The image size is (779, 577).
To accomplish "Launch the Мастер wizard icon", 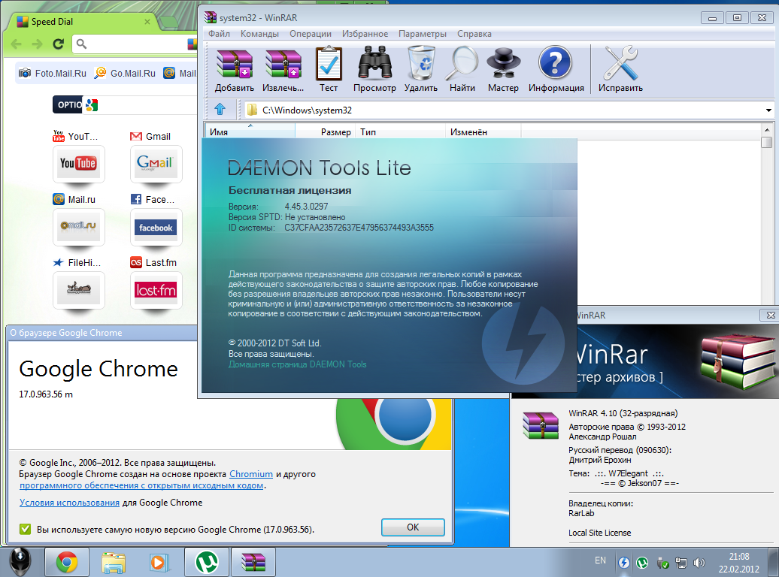I will pos(503,69).
